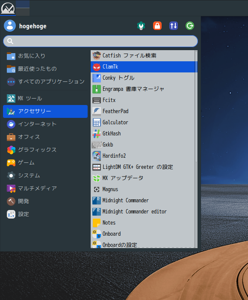Focus the application search field
Screen dimensions: 248x300
pyautogui.click(x=100, y=41)
